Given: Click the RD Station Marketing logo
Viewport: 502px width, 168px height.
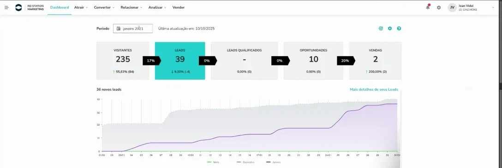Looking at the screenshot, I should (x=30, y=7).
